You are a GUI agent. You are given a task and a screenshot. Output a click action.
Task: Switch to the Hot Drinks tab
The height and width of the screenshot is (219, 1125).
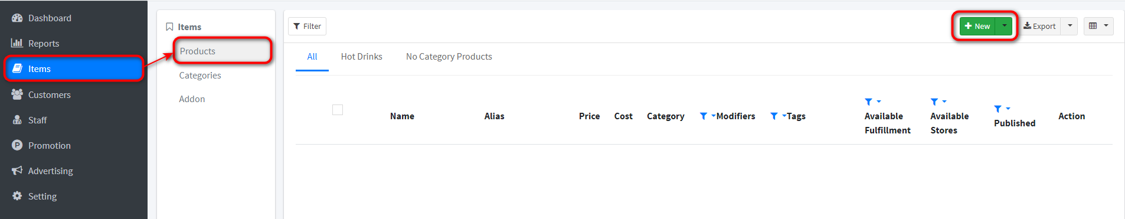[x=362, y=57]
